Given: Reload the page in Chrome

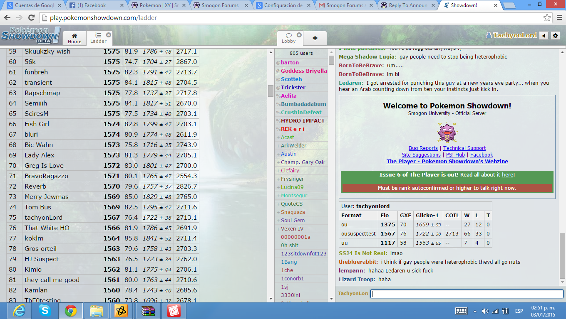Looking at the screenshot, I should click(x=31, y=18).
